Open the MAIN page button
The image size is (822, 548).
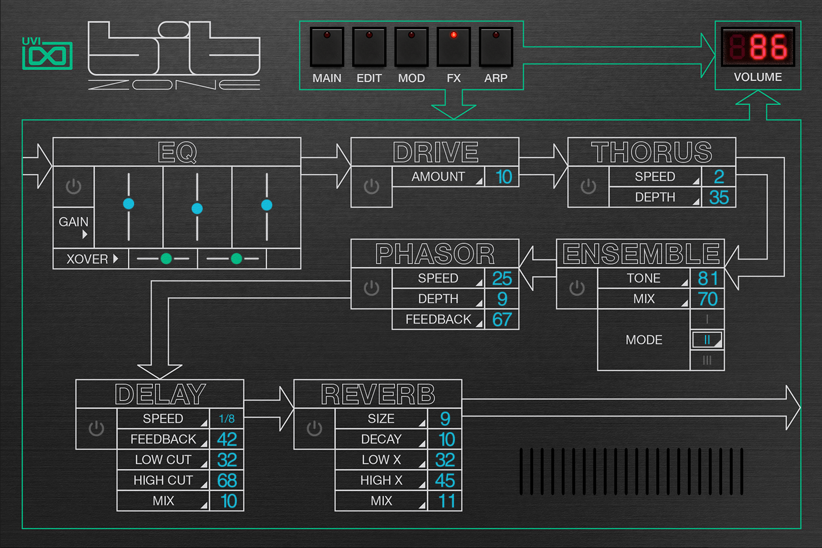coord(327,47)
